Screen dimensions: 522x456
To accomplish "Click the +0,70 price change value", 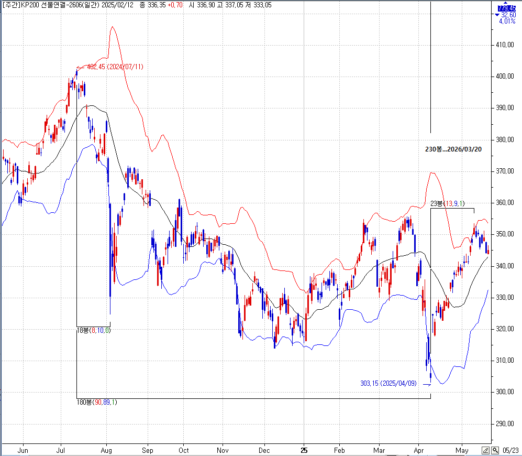I will click(174, 5).
